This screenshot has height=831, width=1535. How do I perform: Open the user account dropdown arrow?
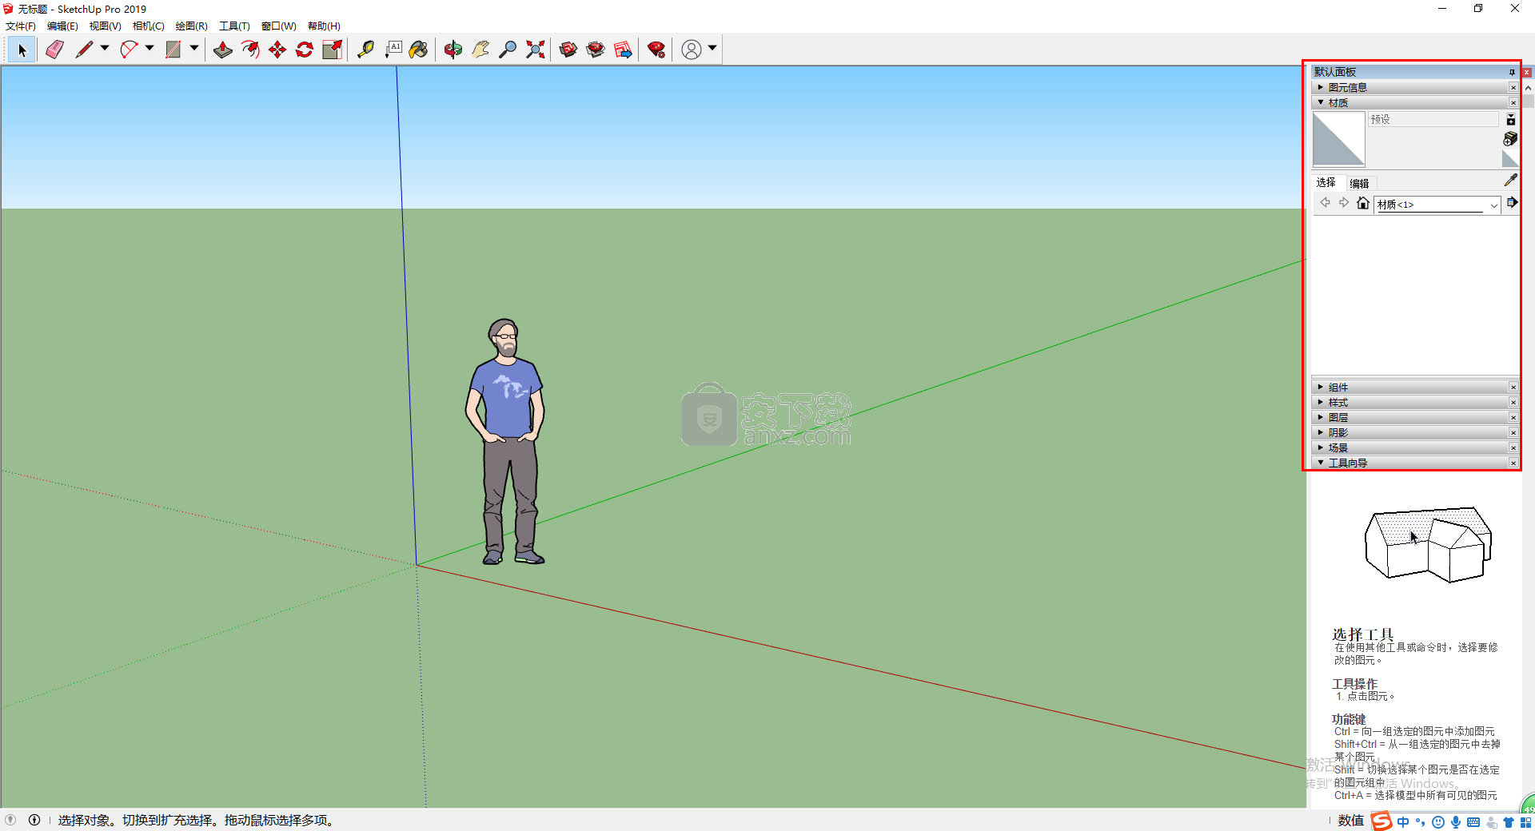coord(712,49)
